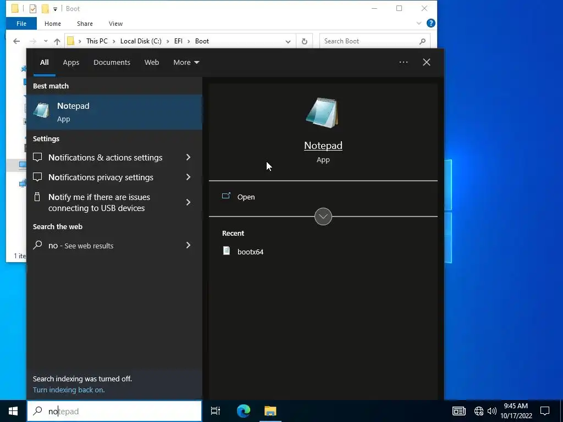Open Notifications privacy settings result
Screen dimensions: 563x422
101,177
